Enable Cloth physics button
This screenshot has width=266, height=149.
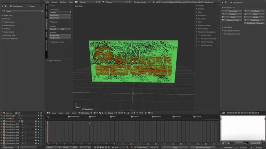pos(232,17)
